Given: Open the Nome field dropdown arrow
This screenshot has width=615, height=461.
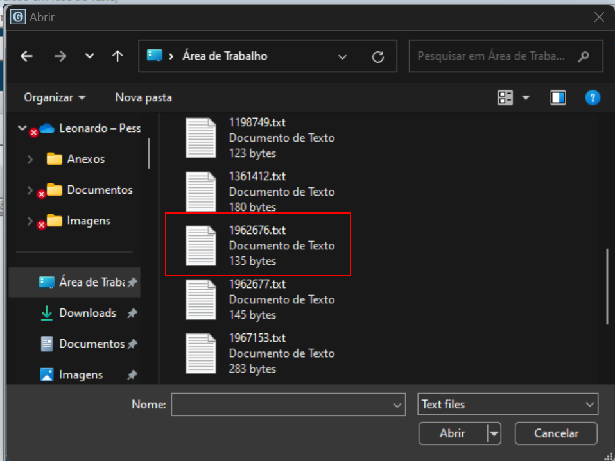Looking at the screenshot, I should click(397, 405).
